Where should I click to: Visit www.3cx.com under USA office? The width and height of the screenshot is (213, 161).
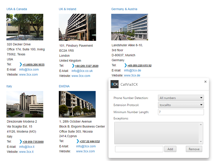tap(28, 75)
